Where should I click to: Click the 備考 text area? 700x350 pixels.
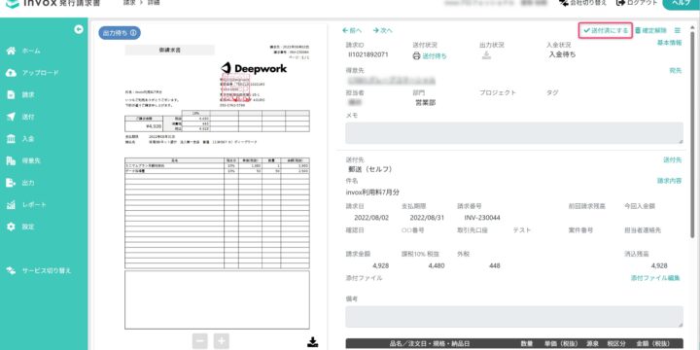[x=514, y=317]
